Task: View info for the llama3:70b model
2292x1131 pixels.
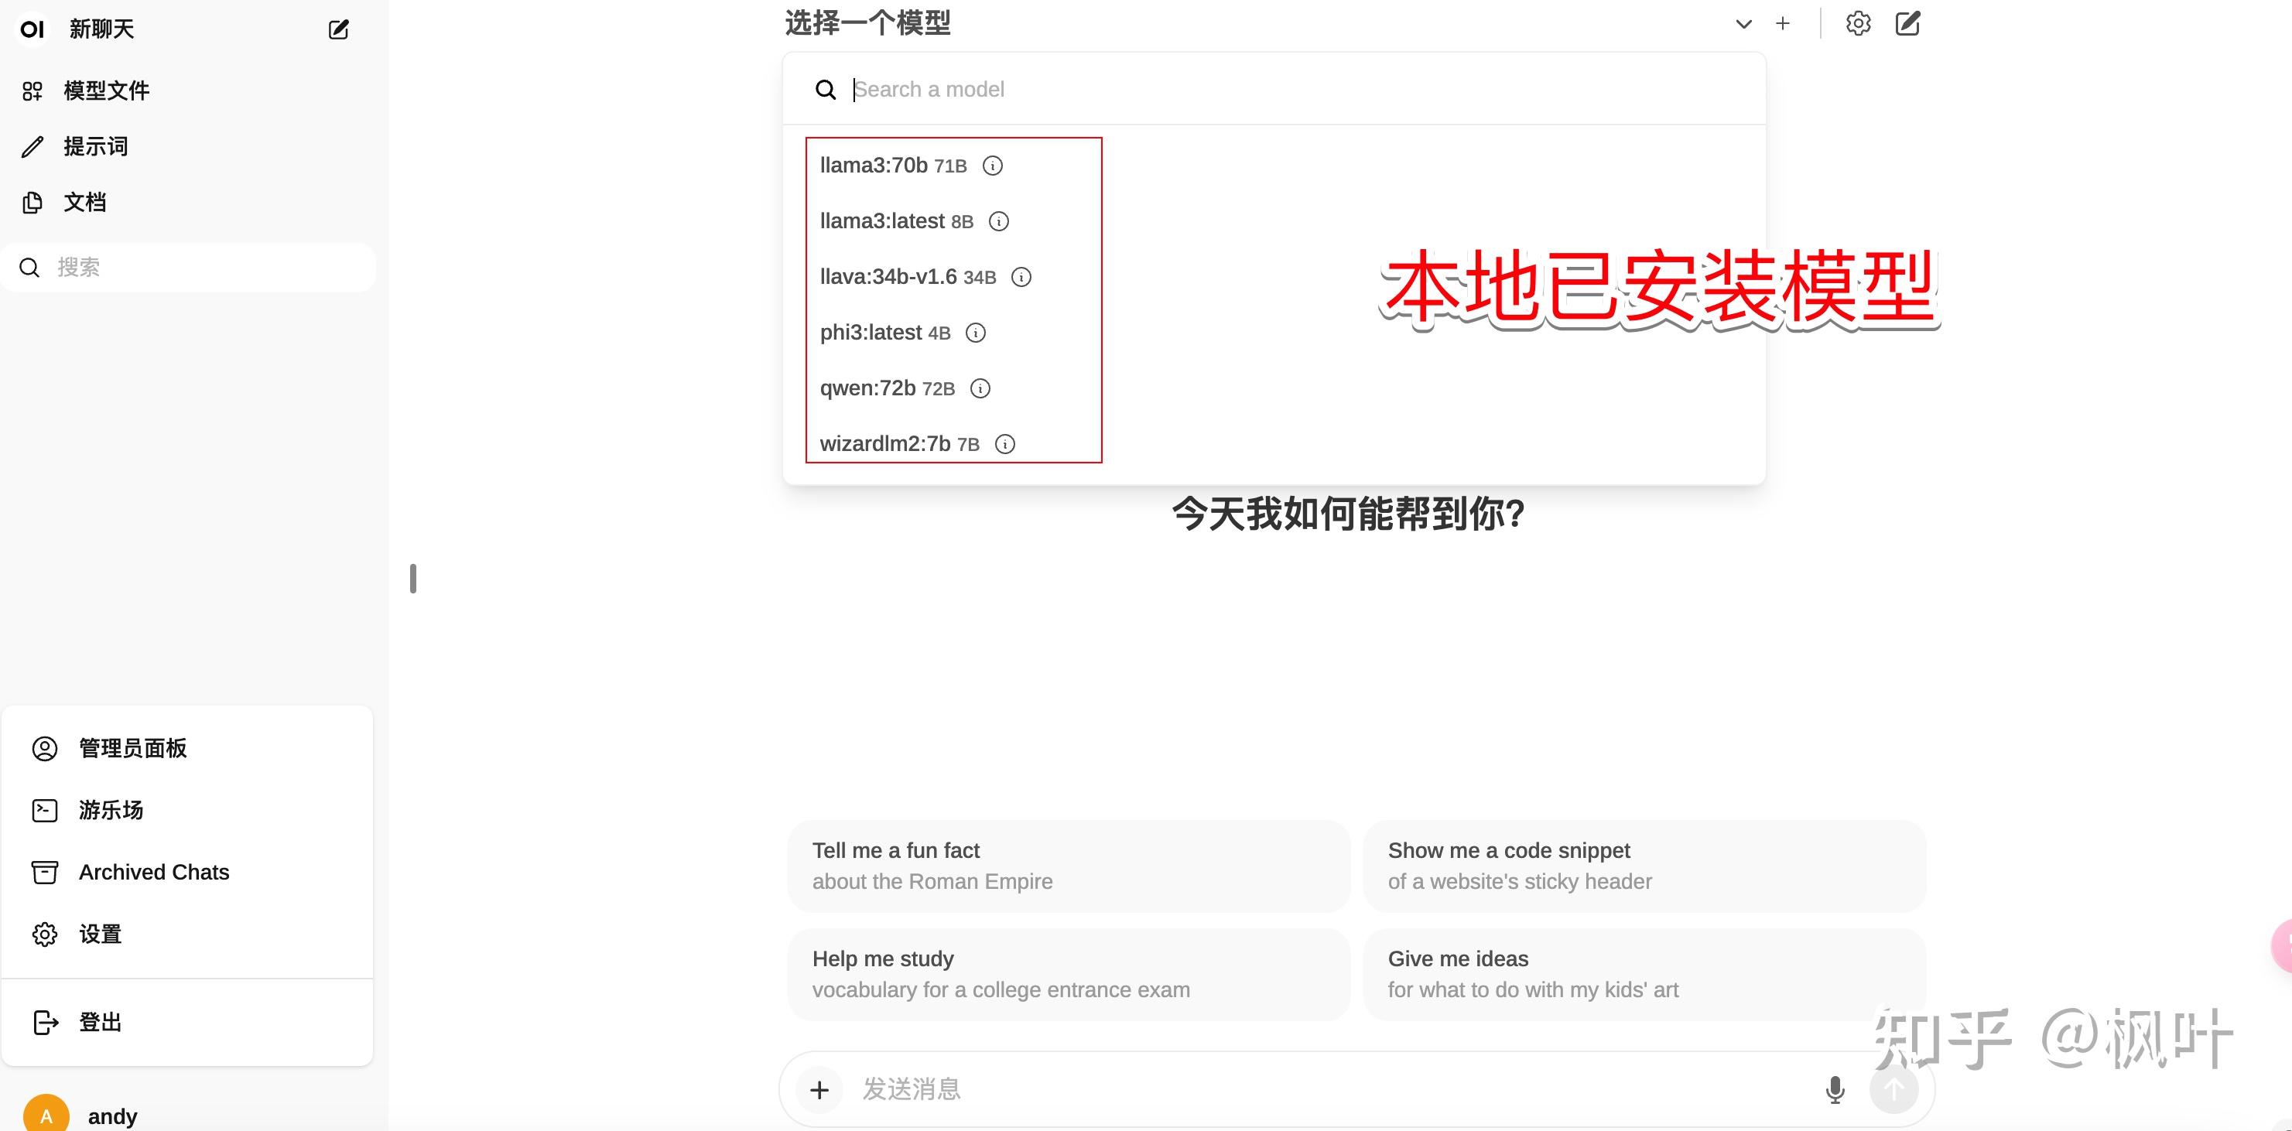Action: (x=991, y=166)
